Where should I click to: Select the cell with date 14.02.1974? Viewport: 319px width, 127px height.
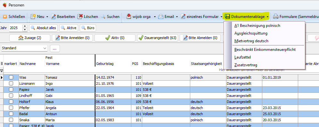coord(113,77)
